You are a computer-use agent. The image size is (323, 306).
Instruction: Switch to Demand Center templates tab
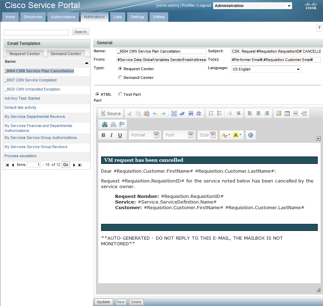66,54
